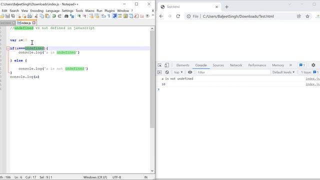Click the Paste clipboard icon
The height and width of the screenshot is (180, 320).
click(x=47, y=16)
